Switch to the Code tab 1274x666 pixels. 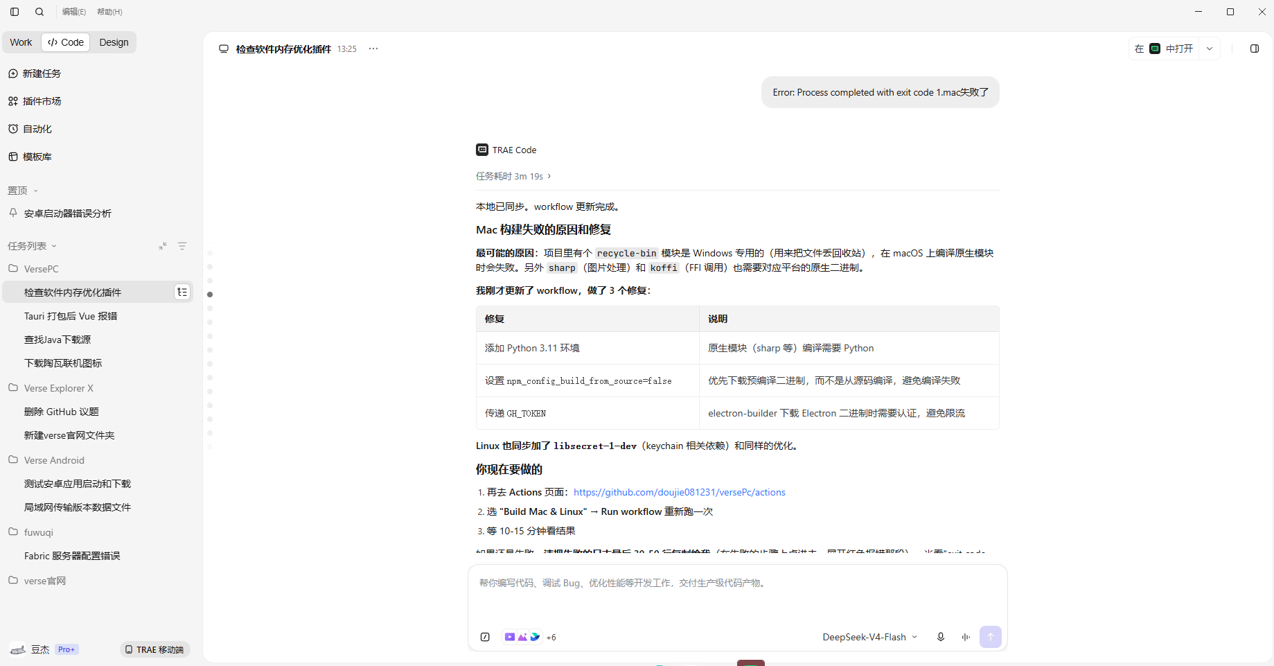[x=66, y=42]
